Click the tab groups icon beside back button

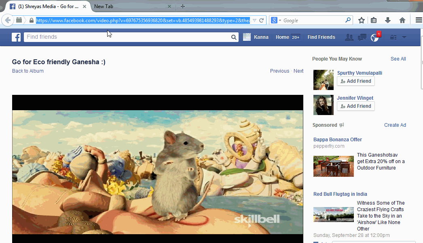coord(19,20)
